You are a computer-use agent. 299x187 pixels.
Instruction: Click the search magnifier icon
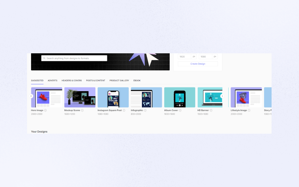point(44,58)
